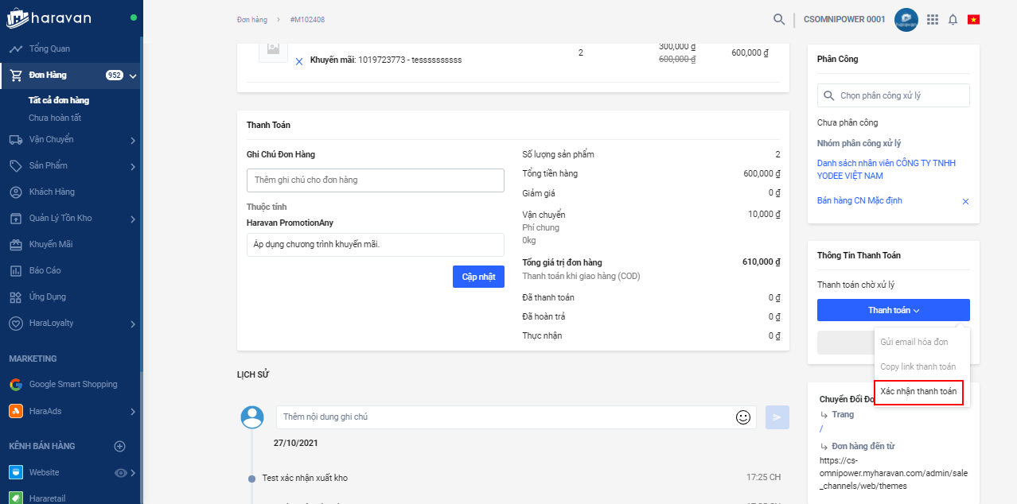Click the user account avatar

tap(906, 20)
